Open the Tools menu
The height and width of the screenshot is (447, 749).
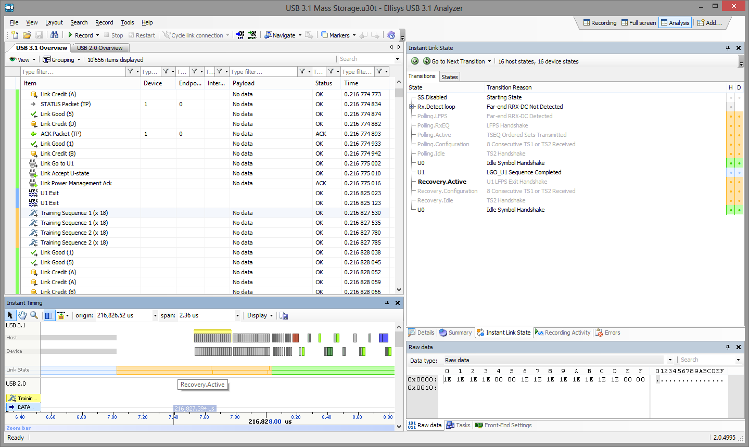click(128, 22)
